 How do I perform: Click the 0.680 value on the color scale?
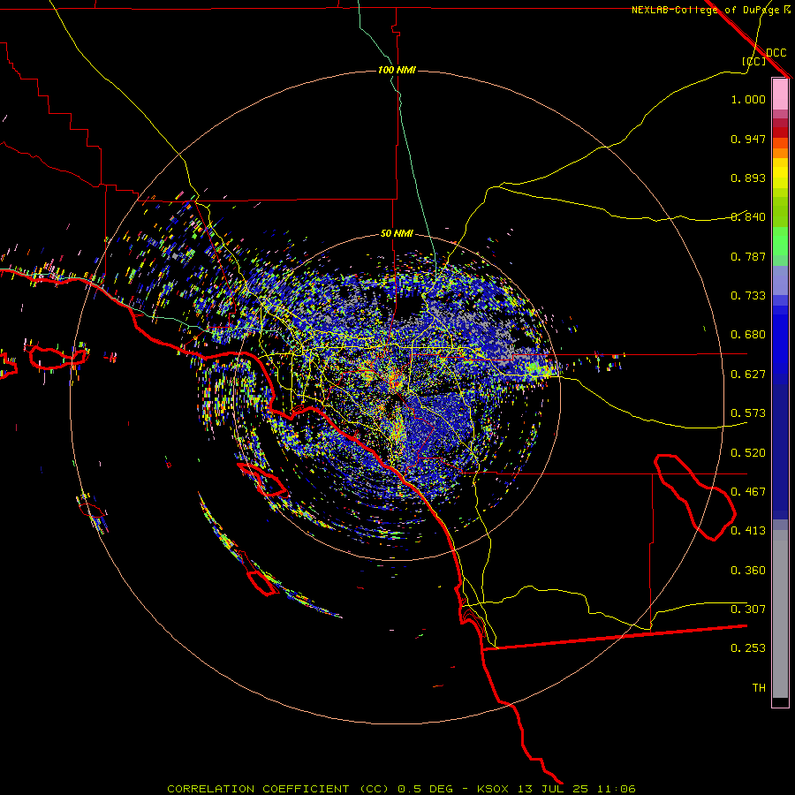pyautogui.click(x=748, y=335)
